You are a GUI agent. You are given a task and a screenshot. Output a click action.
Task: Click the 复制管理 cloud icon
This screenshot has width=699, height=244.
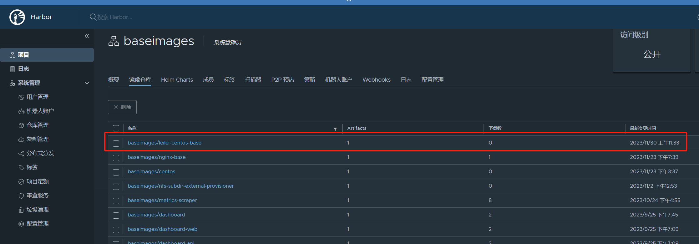pyautogui.click(x=21, y=140)
